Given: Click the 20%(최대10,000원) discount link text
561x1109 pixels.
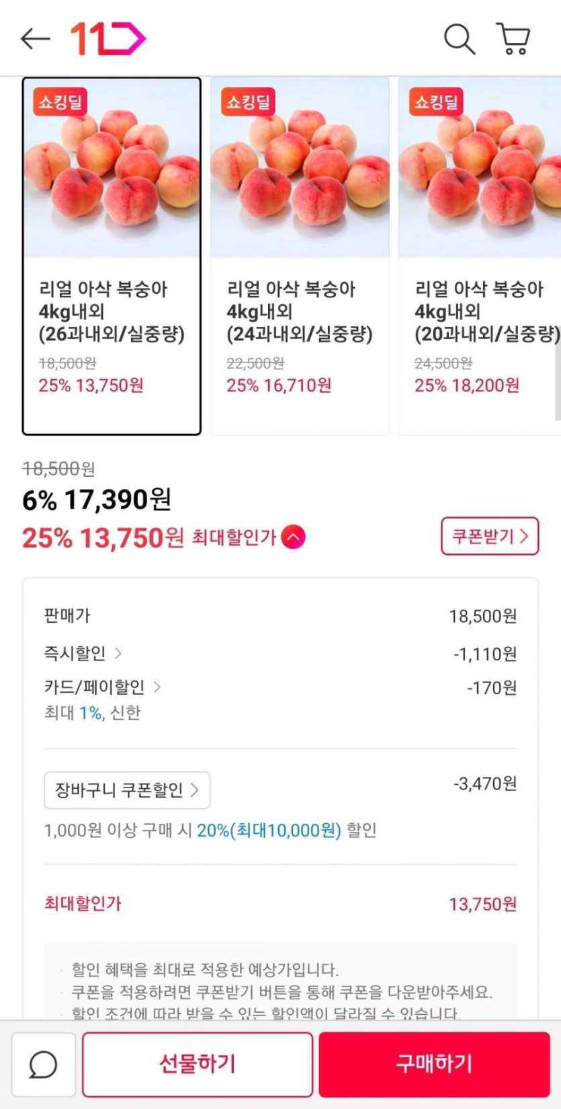Looking at the screenshot, I should click(x=269, y=831).
